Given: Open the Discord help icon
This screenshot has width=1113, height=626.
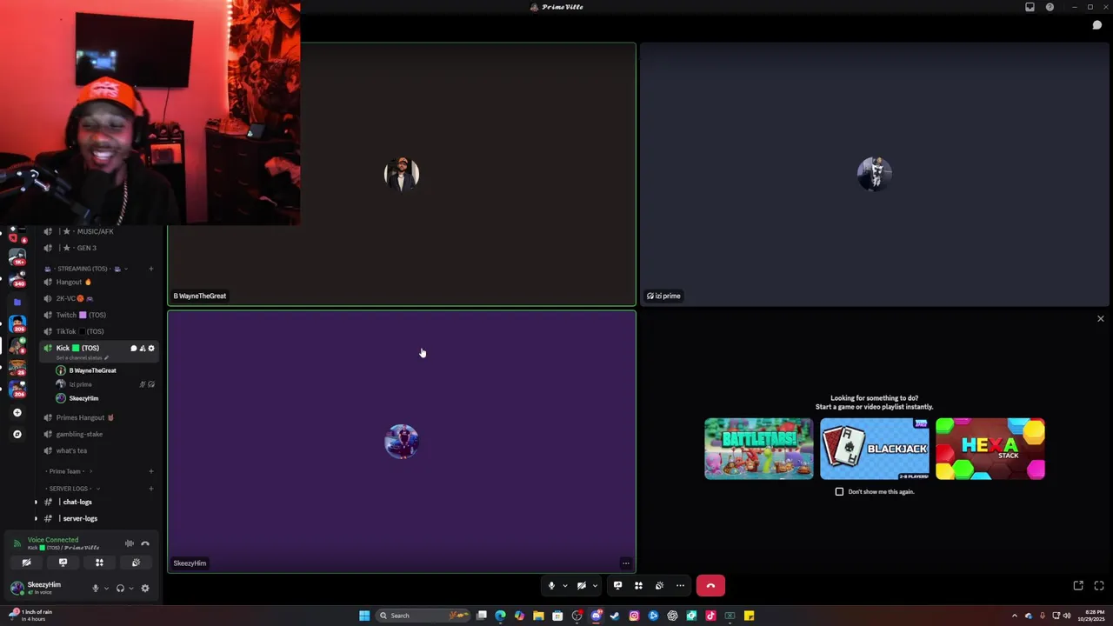Looking at the screenshot, I should pos(1050,7).
